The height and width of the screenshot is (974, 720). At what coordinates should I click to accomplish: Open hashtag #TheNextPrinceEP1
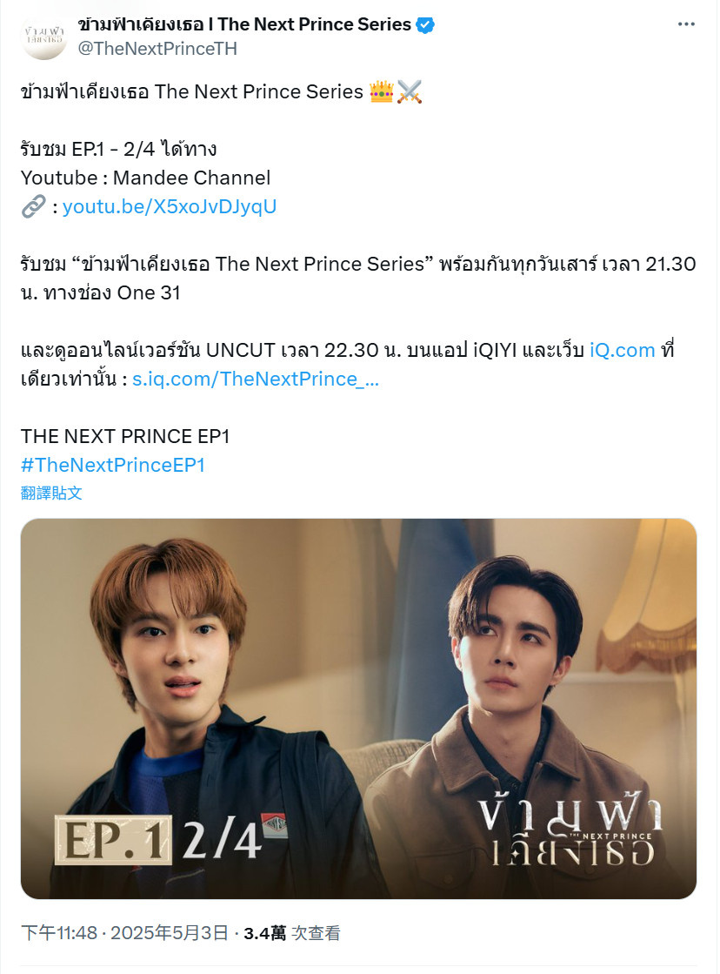point(113,465)
